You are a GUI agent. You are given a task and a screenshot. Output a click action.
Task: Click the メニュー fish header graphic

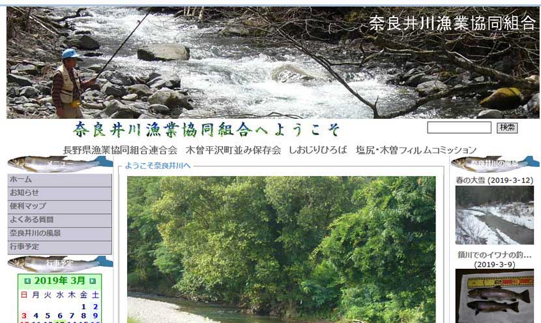click(60, 163)
